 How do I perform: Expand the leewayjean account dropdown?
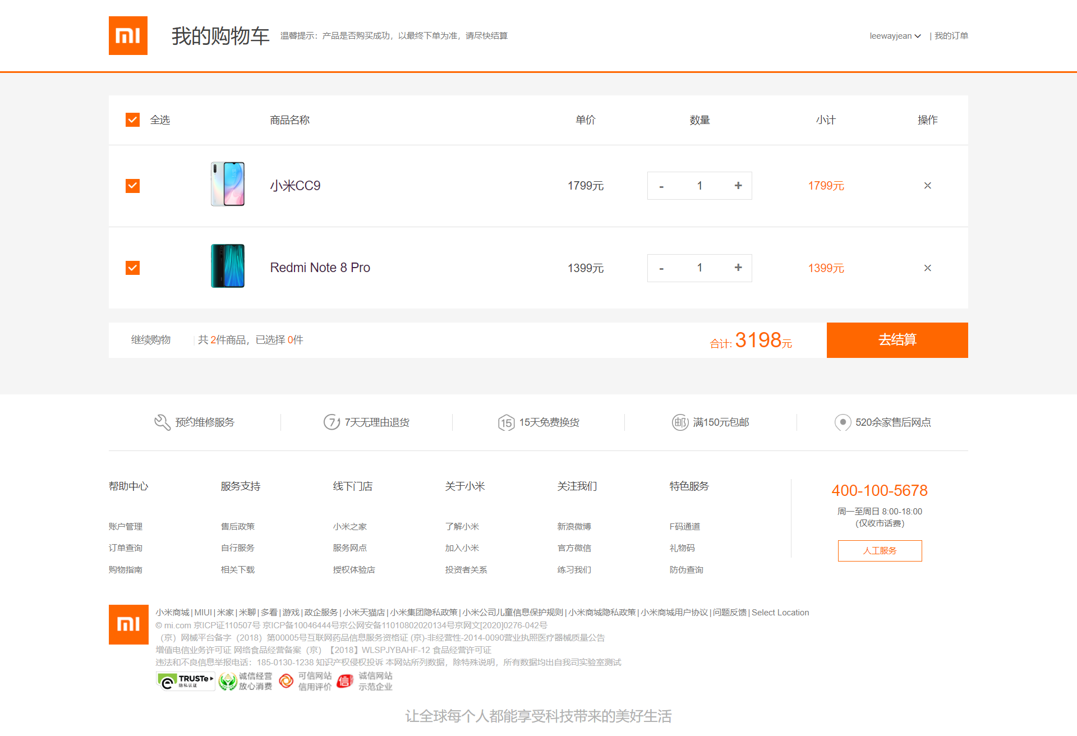(x=895, y=36)
